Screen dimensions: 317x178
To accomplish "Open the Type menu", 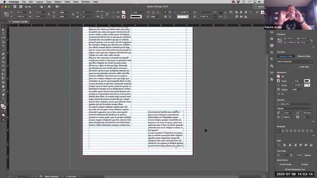I will (x=49, y=2).
